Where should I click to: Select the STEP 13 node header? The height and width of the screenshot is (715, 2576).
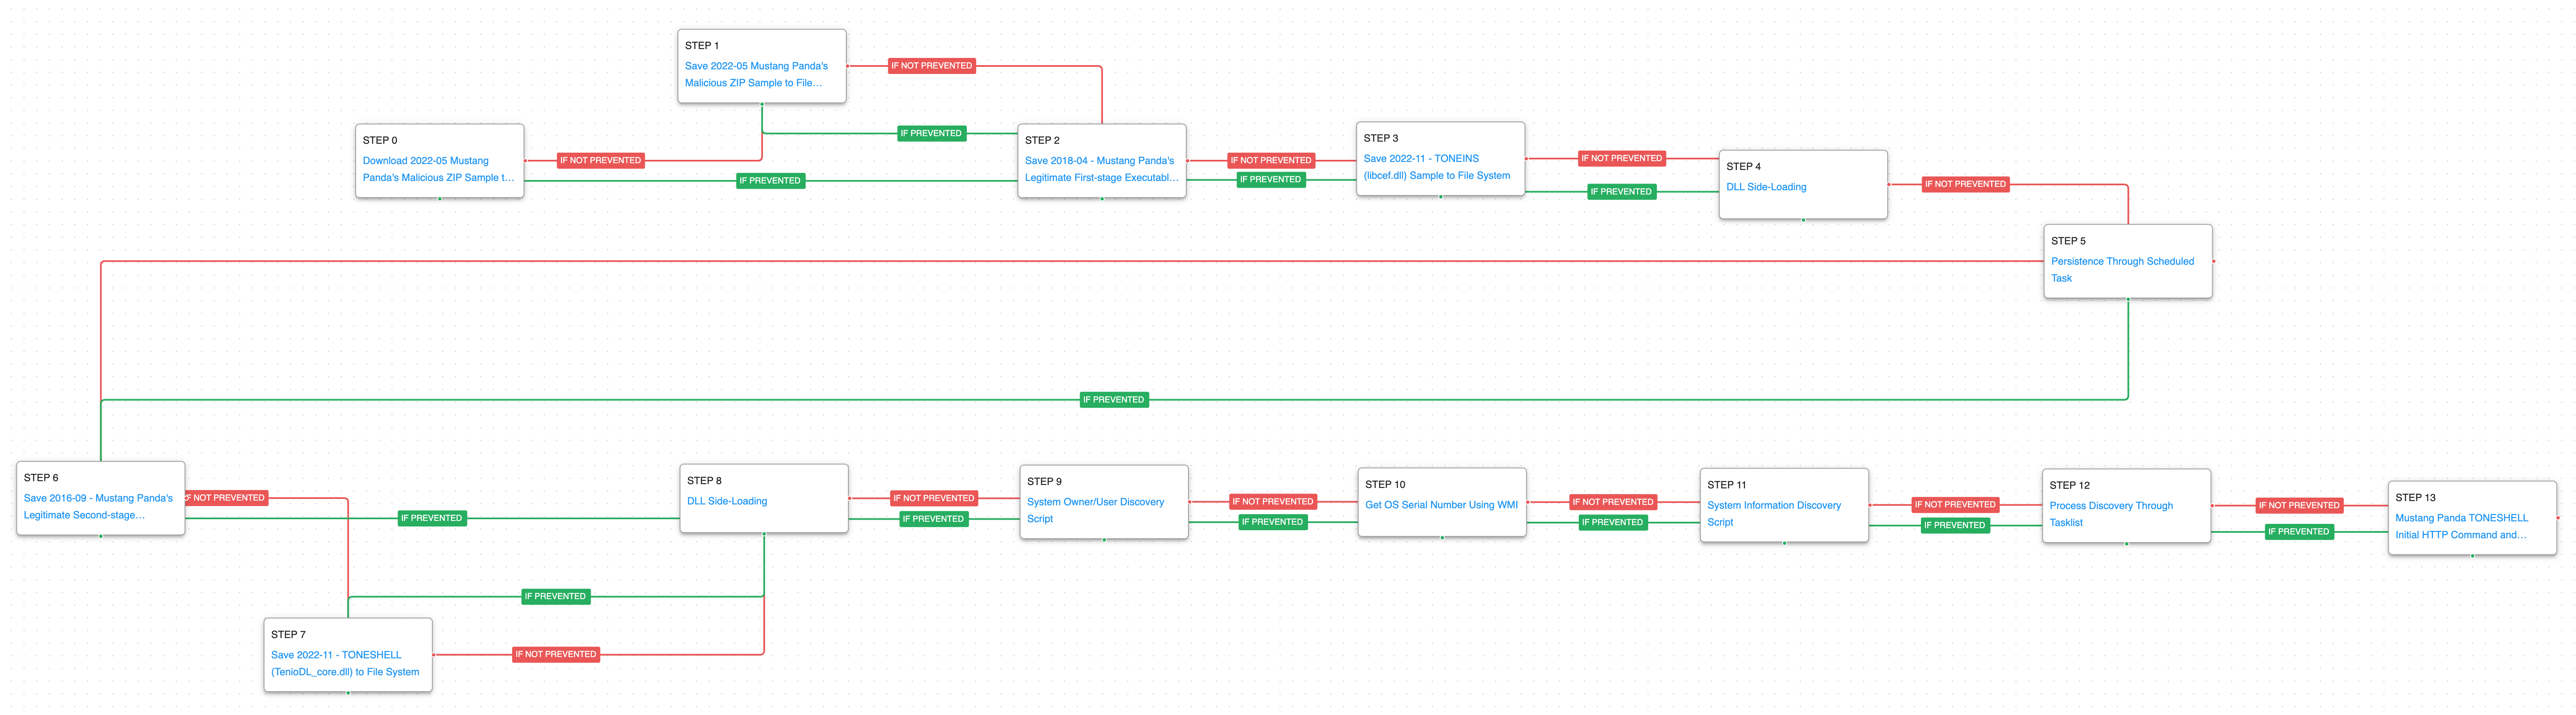[2414, 497]
